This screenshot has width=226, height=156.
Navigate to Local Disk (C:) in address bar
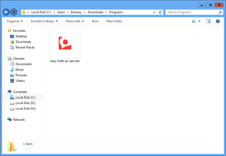tap(41, 12)
